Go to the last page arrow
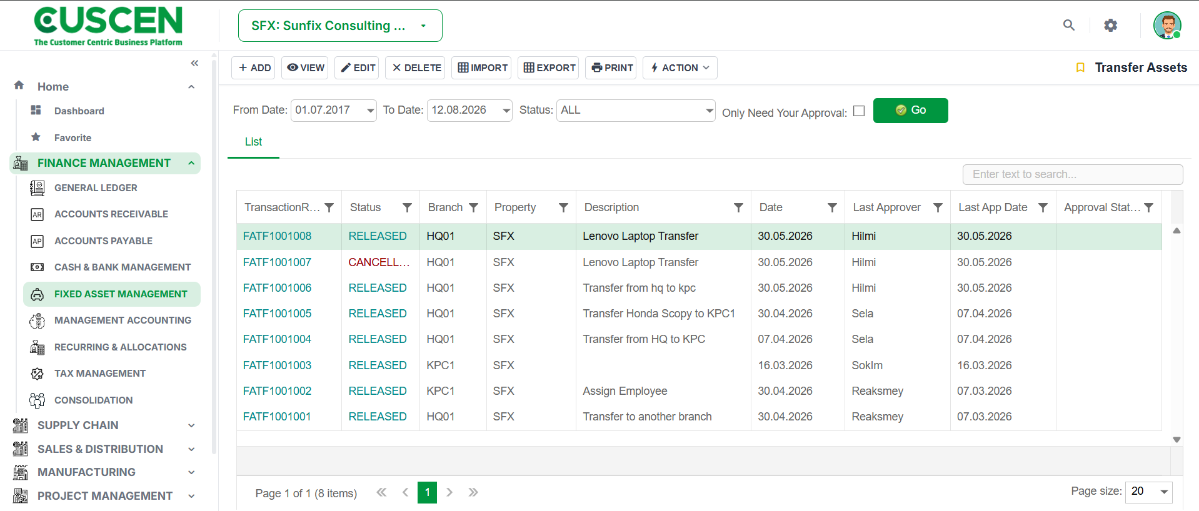Screen dimensions: 1199x511 point(473,492)
